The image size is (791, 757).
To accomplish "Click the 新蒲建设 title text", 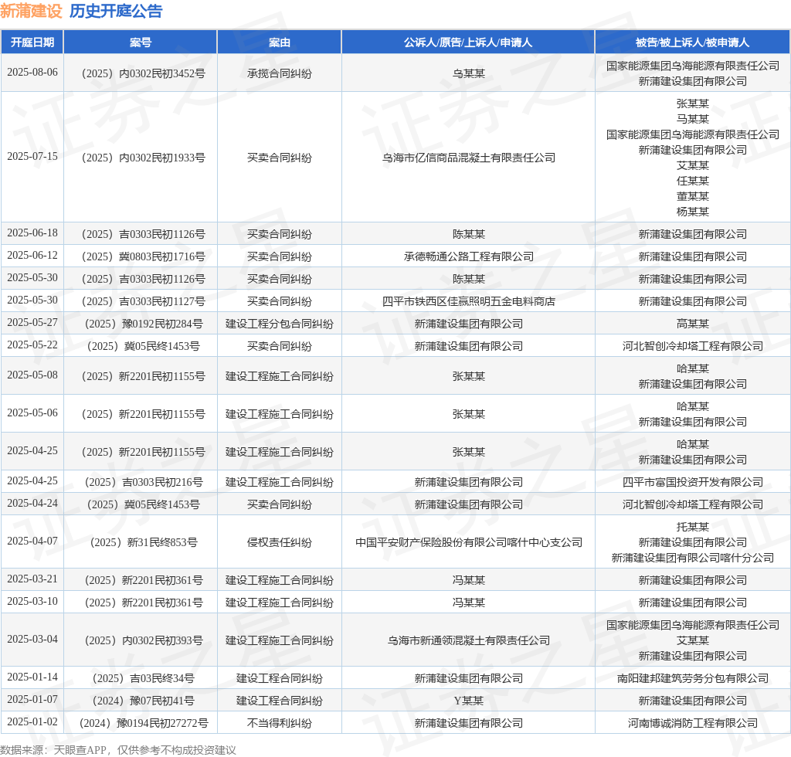I will click(31, 11).
